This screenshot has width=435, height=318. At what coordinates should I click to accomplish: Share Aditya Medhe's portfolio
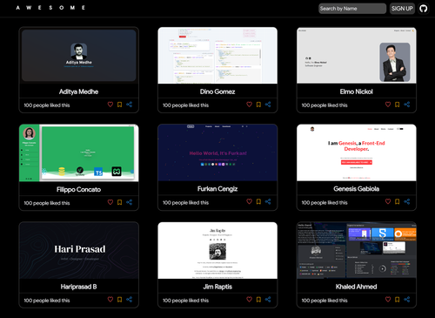(130, 105)
